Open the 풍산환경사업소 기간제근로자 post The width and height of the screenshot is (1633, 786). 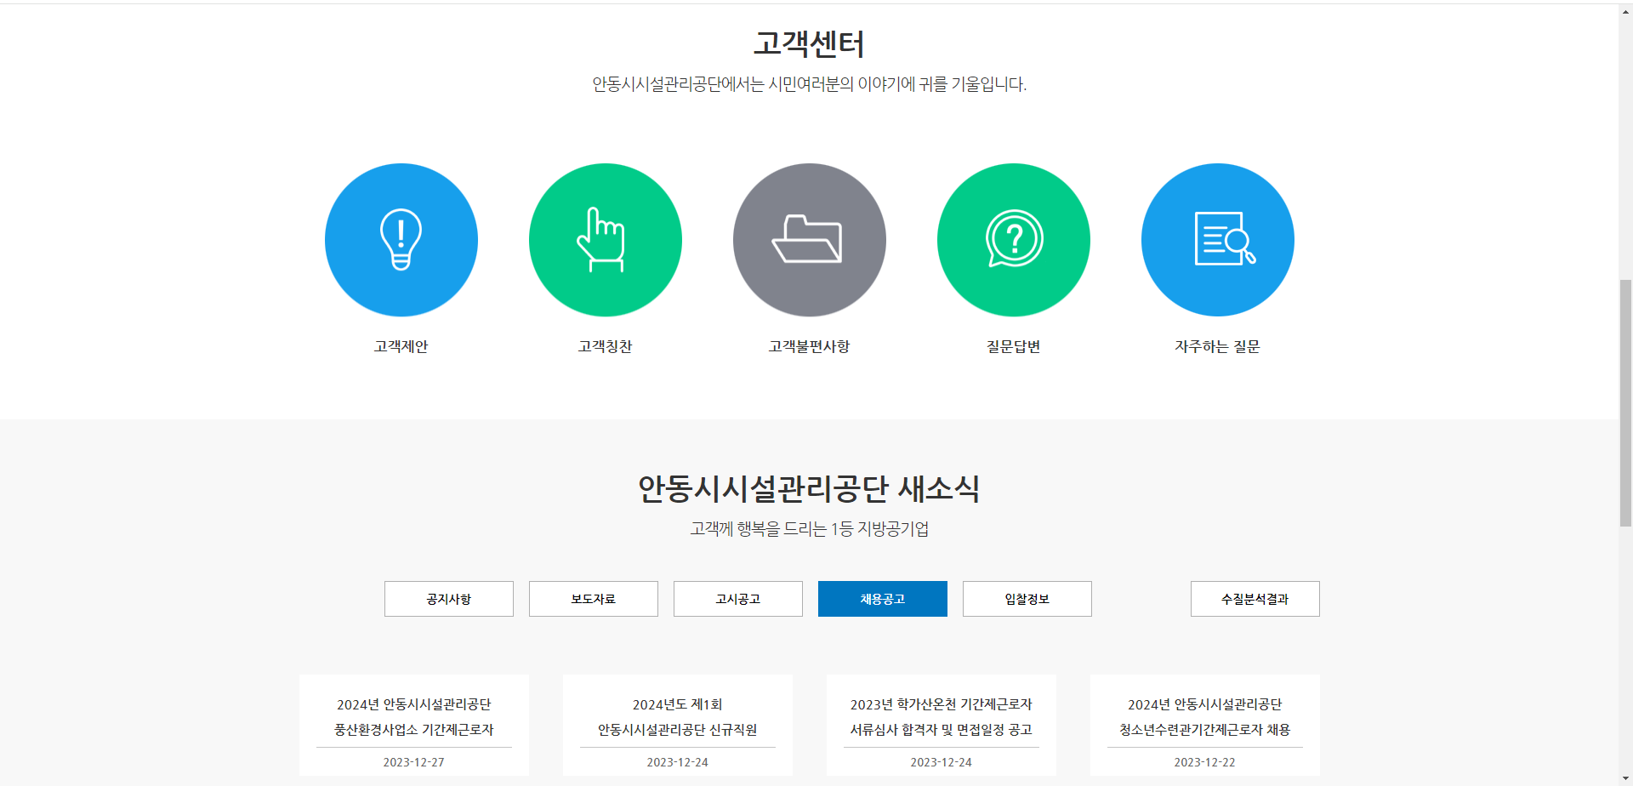click(x=414, y=717)
